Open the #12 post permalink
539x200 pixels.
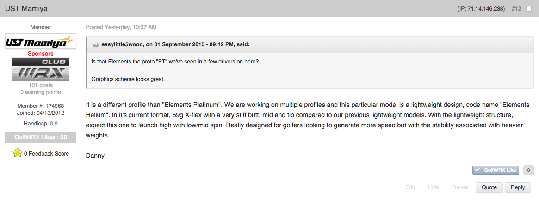tap(516, 9)
